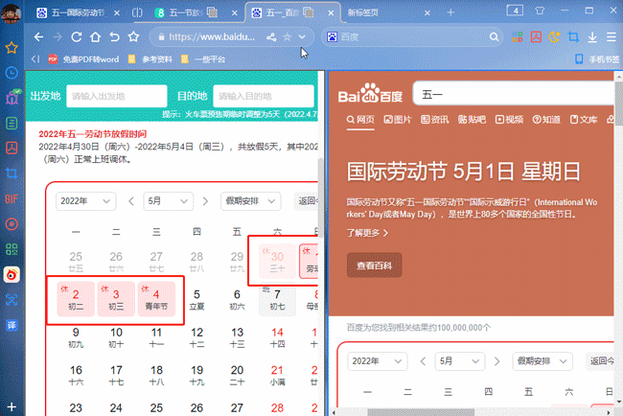Open the colorful apps grid extension icon
623x416 pixels.
[x=517, y=37]
